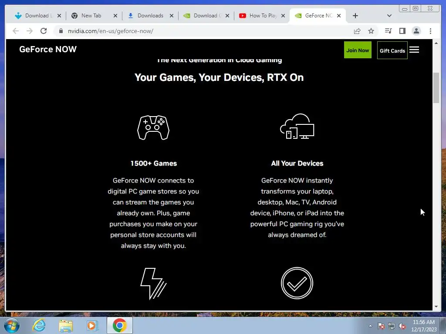Click the Your Games, Your Devices headline
Screen dimensions: 446x334
[x=219, y=77]
